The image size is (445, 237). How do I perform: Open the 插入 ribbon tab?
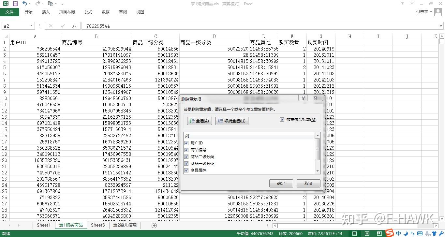46,12
